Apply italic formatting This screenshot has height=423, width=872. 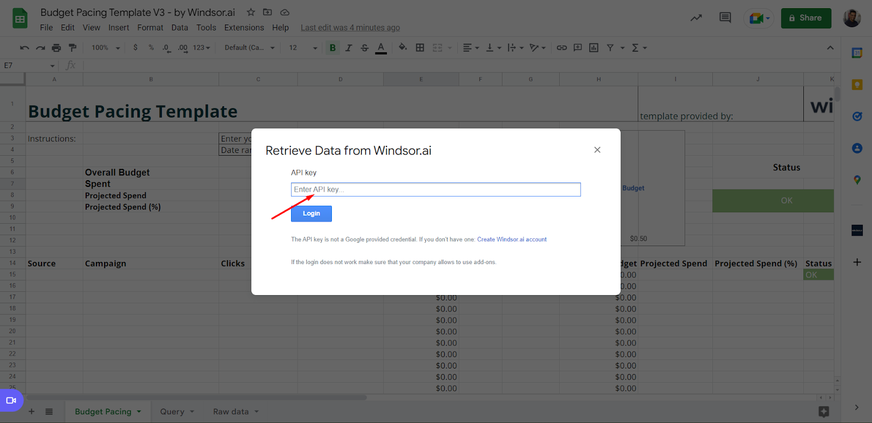(x=349, y=48)
